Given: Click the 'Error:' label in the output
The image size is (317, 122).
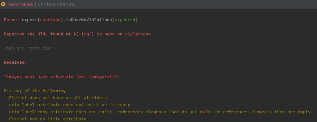Looking at the screenshot, I should 12,20.
